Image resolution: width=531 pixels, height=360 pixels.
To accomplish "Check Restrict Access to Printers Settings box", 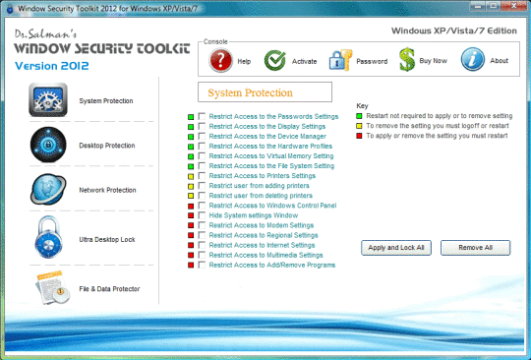I will pyautogui.click(x=202, y=176).
